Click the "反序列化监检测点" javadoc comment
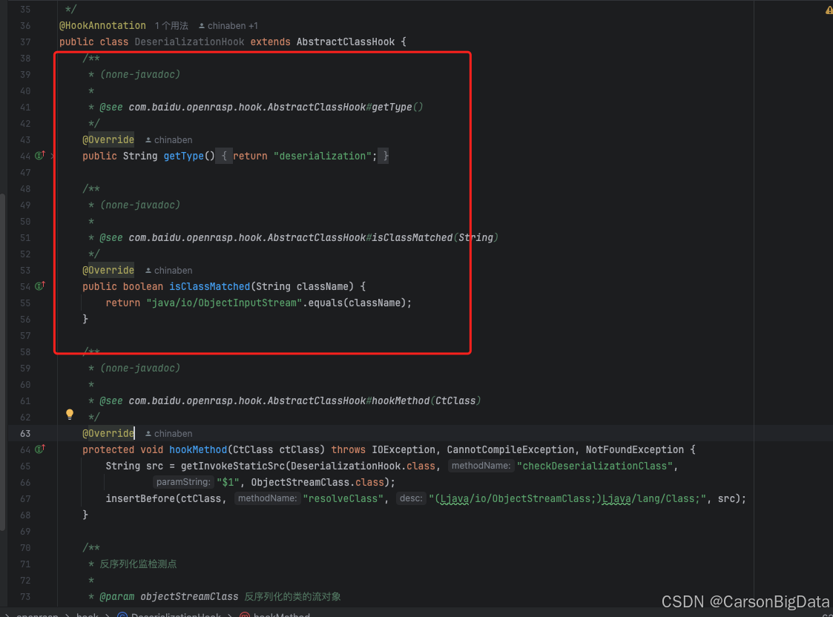The image size is (833, 617). (138, 564)
